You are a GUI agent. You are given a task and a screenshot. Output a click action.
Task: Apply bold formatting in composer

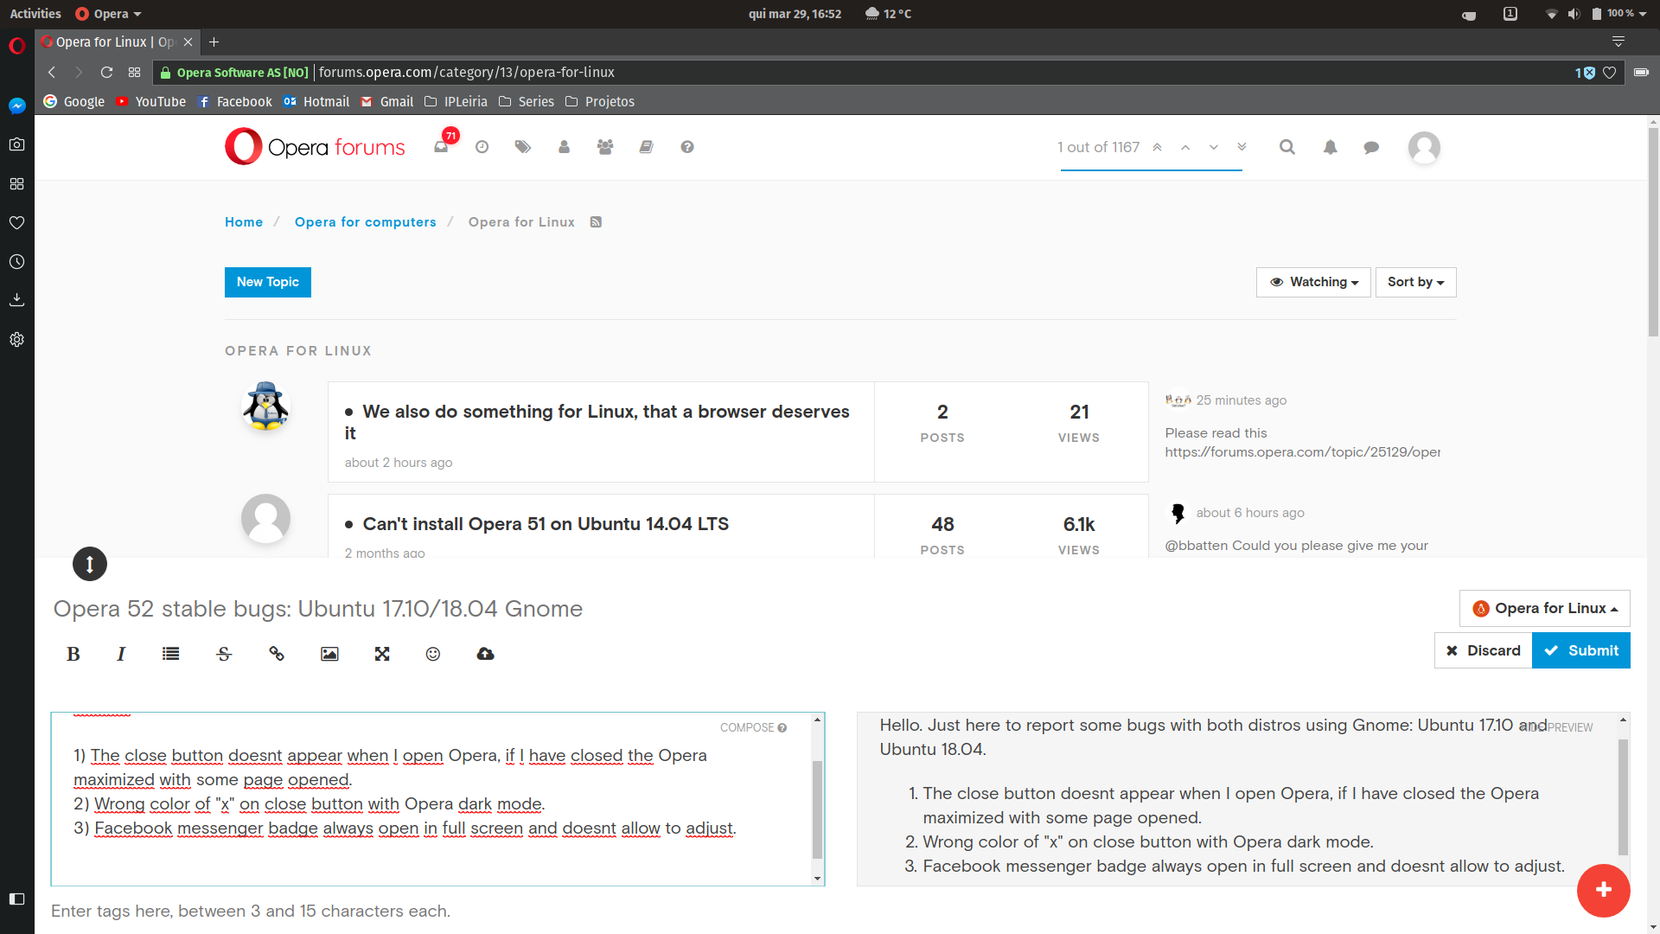pyautogui.click(x=73, y=654)
